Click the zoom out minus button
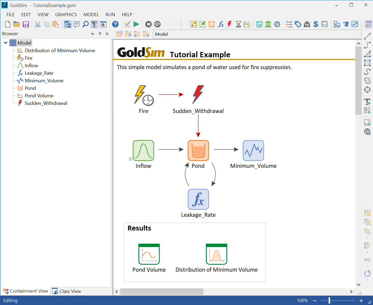The height and width of the screenshot is (305, 373). (315, 300)
